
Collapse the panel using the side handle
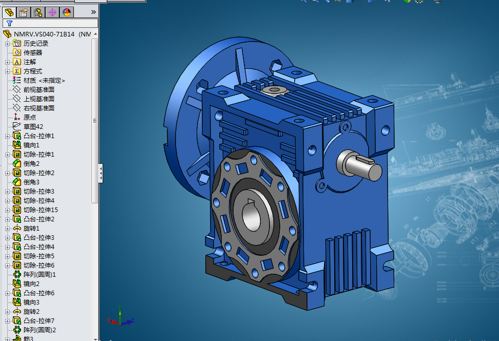coord(101,174)
